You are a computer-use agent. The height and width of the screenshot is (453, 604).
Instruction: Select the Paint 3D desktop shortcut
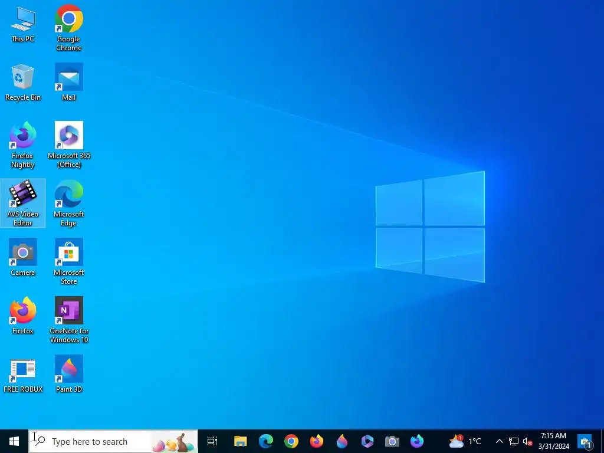tap(69, 375)
